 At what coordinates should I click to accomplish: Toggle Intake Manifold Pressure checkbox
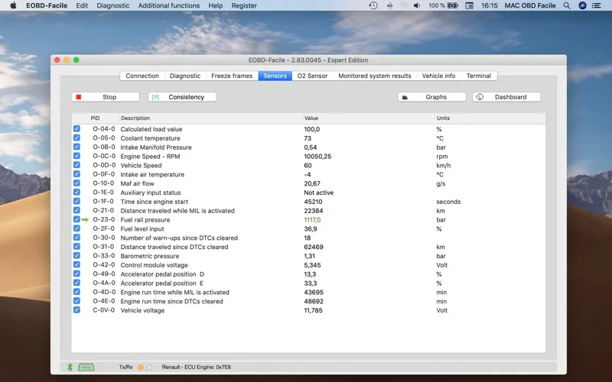(76, 147)
